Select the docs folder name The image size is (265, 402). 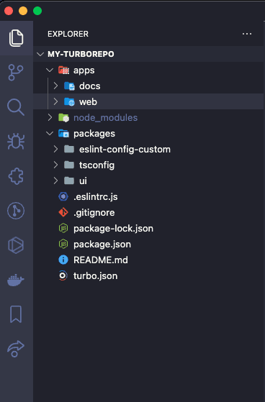(89, 86)
